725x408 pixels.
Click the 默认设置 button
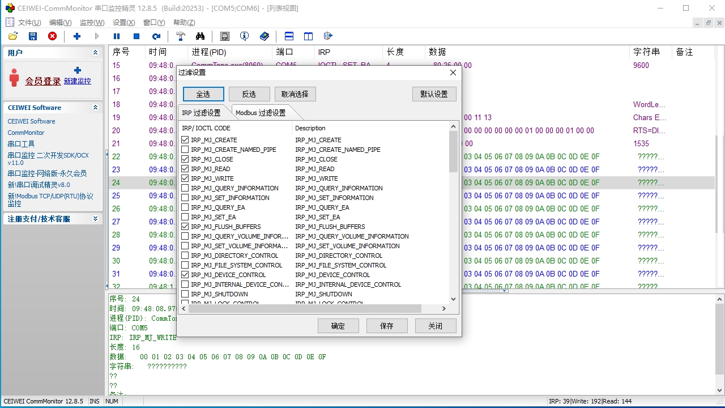pyautogui.click(x=434, y=94)
